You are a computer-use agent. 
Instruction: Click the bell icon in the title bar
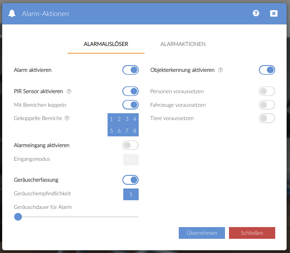(12, 14)
